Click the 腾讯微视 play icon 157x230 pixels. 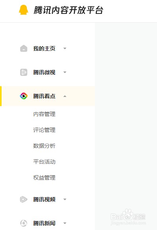[x=24, y=72]
